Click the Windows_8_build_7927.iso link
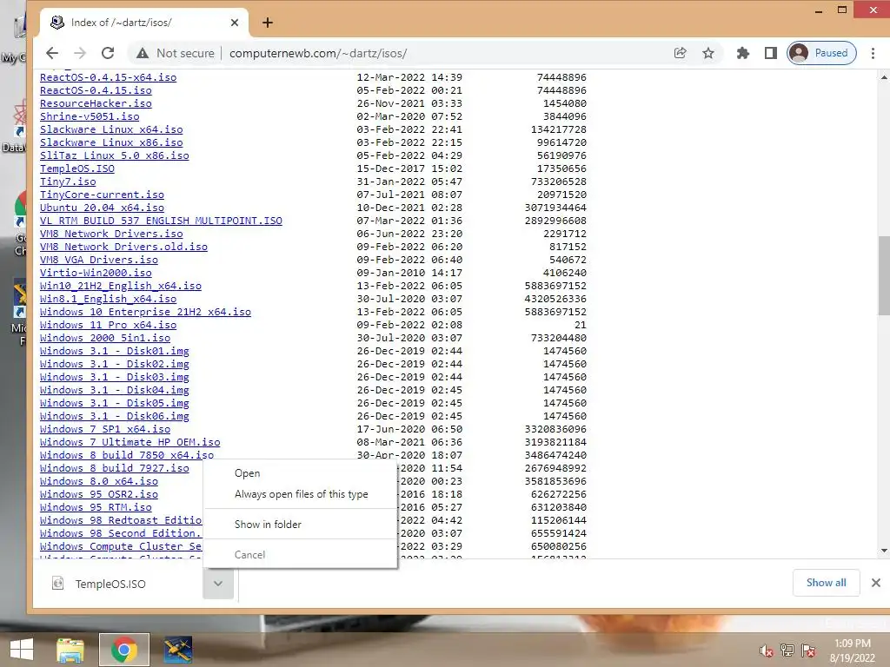The height and width of the screenshot is (667, 890). click(x=114, y=468)
